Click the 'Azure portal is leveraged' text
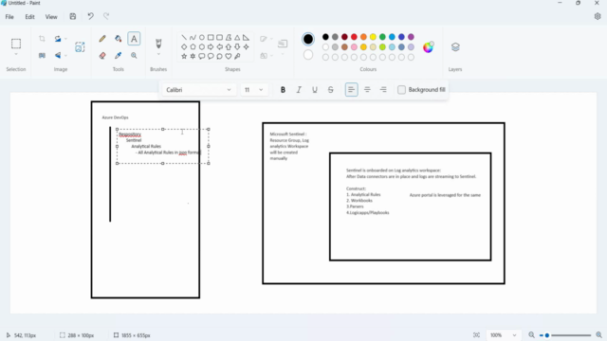The width and height of the screenshot is (607, 341). click(x=445, y=195)
